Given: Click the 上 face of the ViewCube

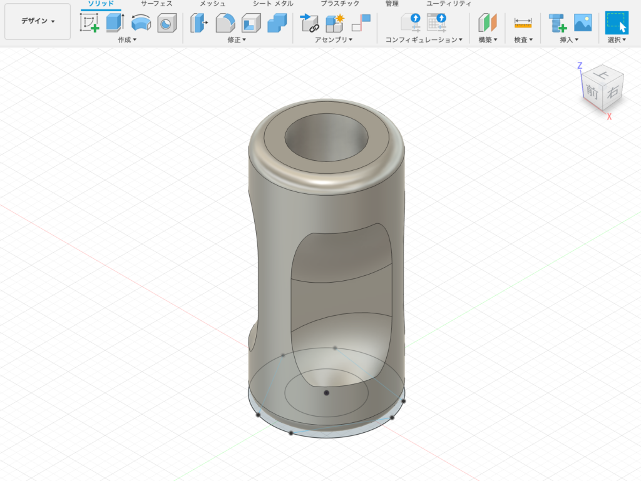Looking at the screenshot, I should point(603,74).
